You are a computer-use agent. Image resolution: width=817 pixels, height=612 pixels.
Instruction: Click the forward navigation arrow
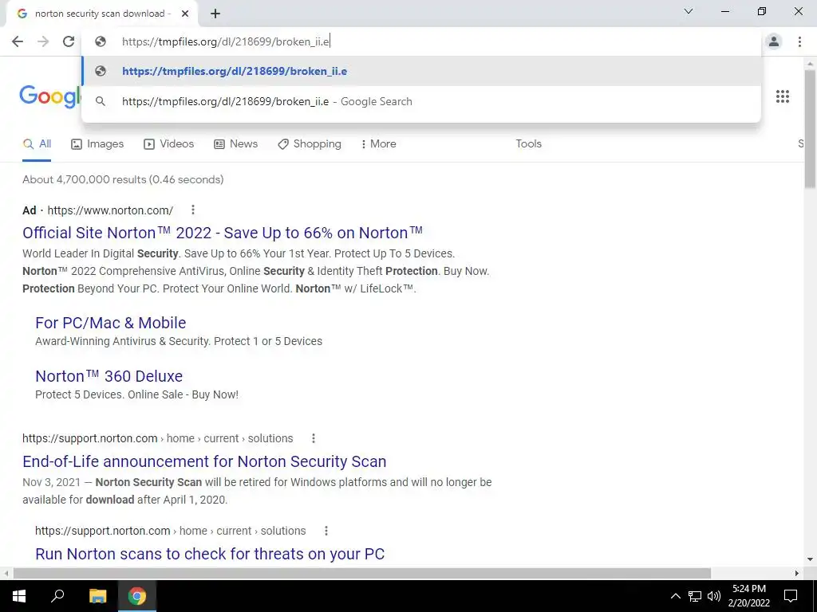pos(43,41)
